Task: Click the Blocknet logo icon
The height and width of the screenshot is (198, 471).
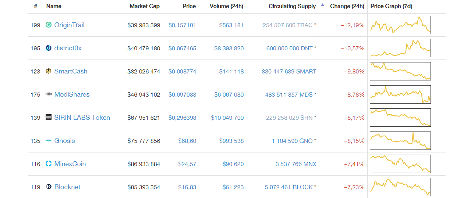Action: [x=48, y=187]
